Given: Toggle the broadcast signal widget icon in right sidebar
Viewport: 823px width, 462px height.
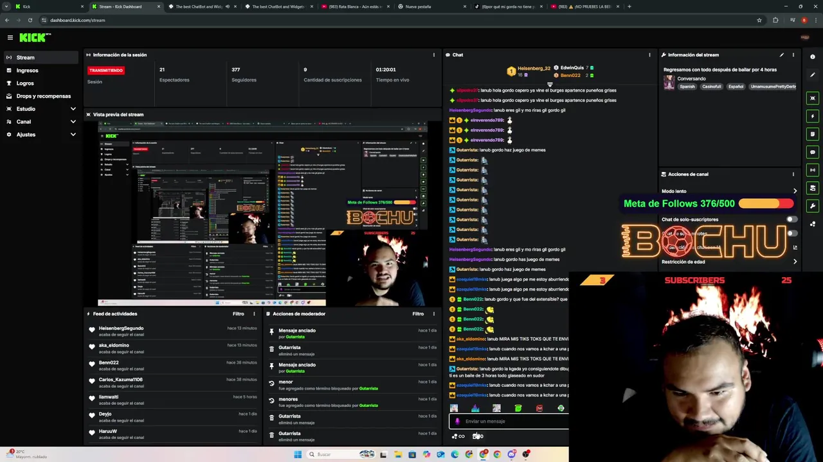Looking at the screenshot, I should pyautogui.click(x=813, y=170).
